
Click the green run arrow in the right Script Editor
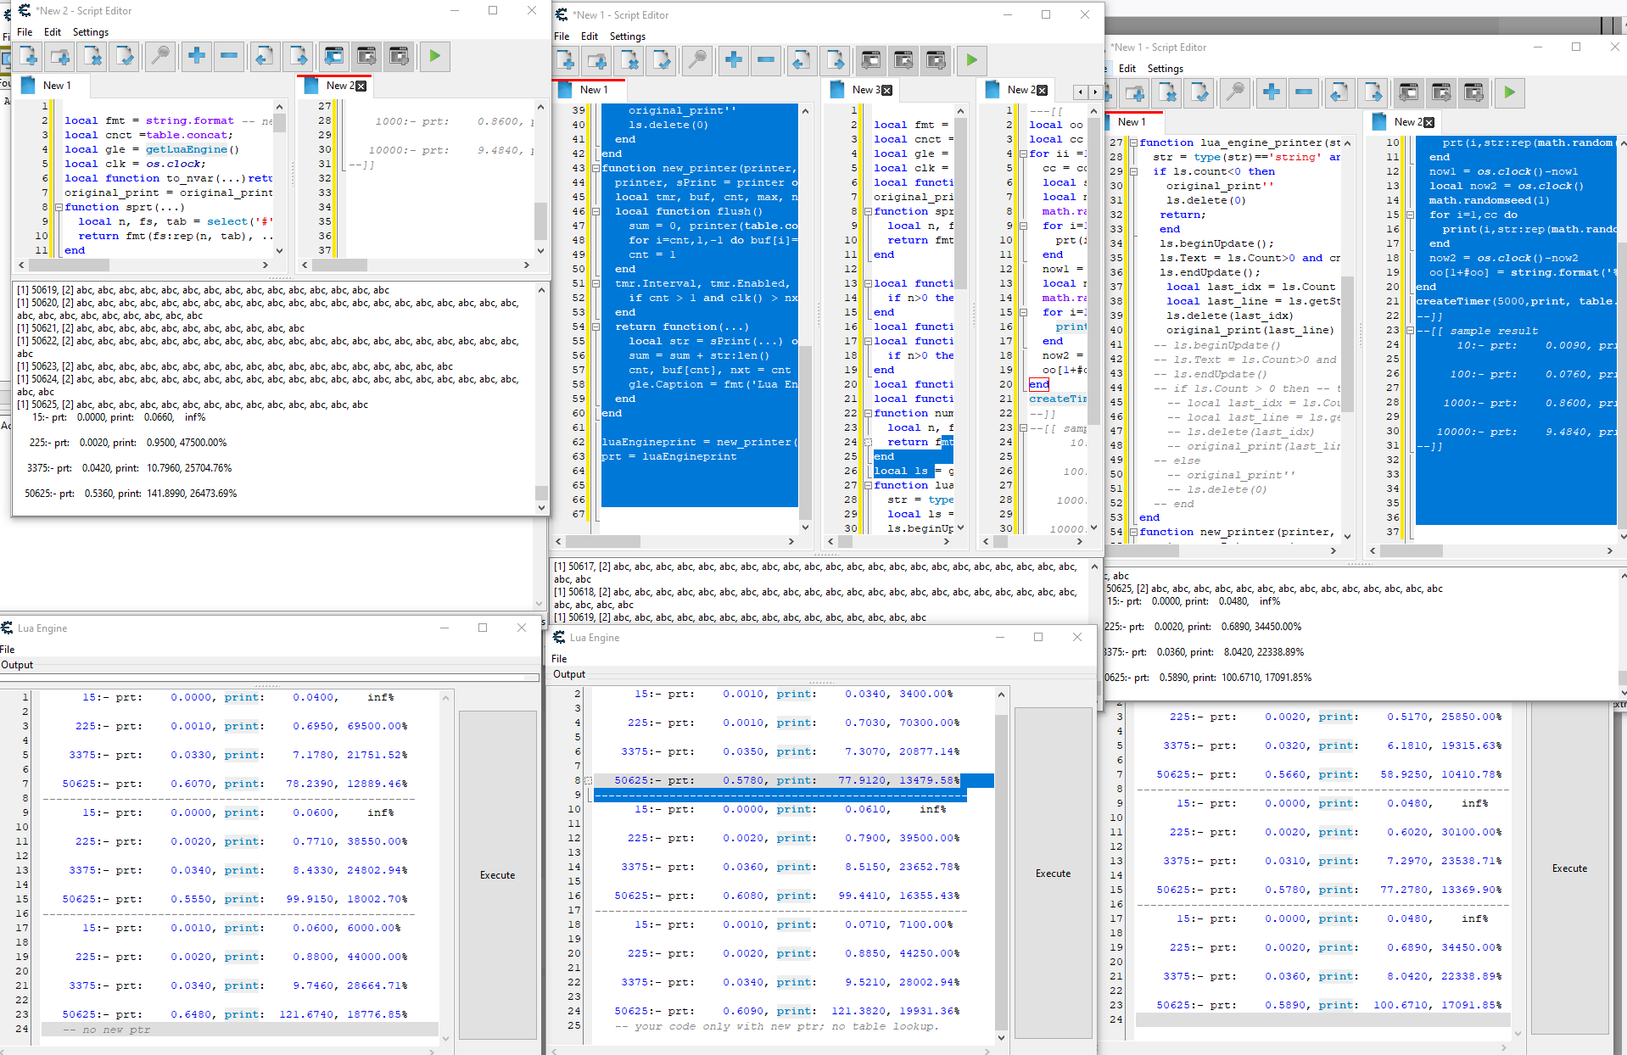pyautogui.click(x=1509, y=92)
